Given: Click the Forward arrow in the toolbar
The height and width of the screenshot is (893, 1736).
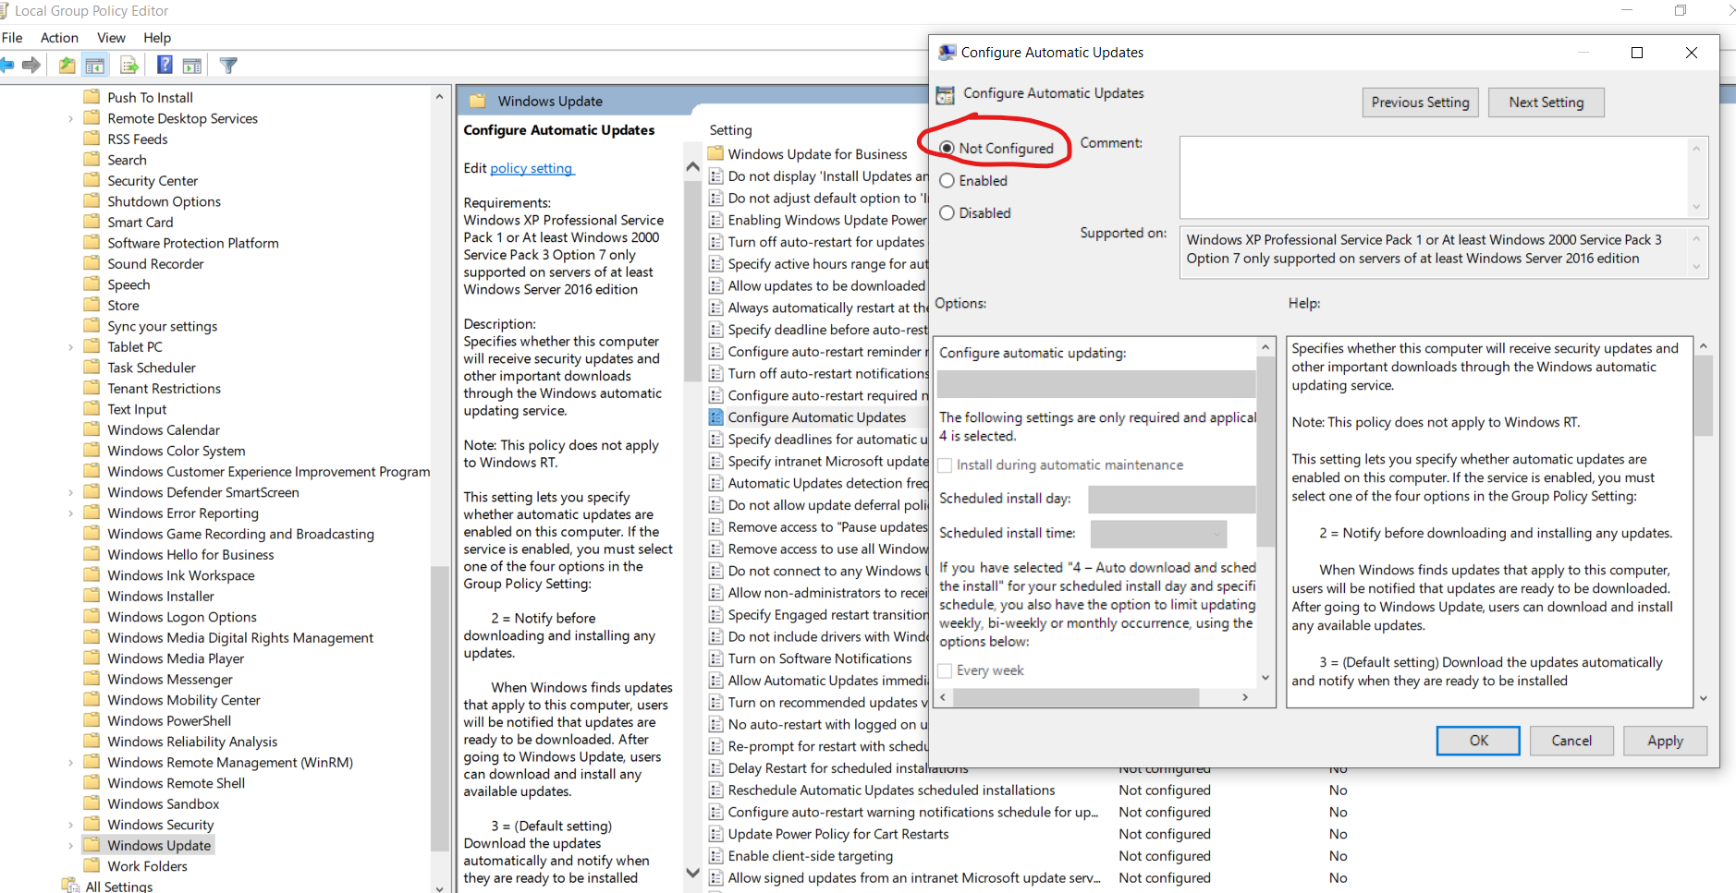Looking at the screenshot, I should 31,65.
